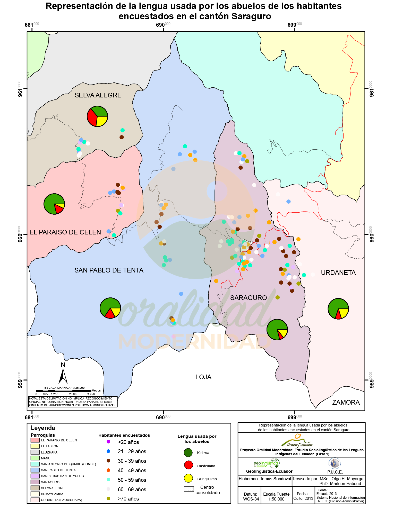The width and height of the screenshot is (394, 509).
Task: Select the El Paraiso de Celen pie chart
Action: 54,204
